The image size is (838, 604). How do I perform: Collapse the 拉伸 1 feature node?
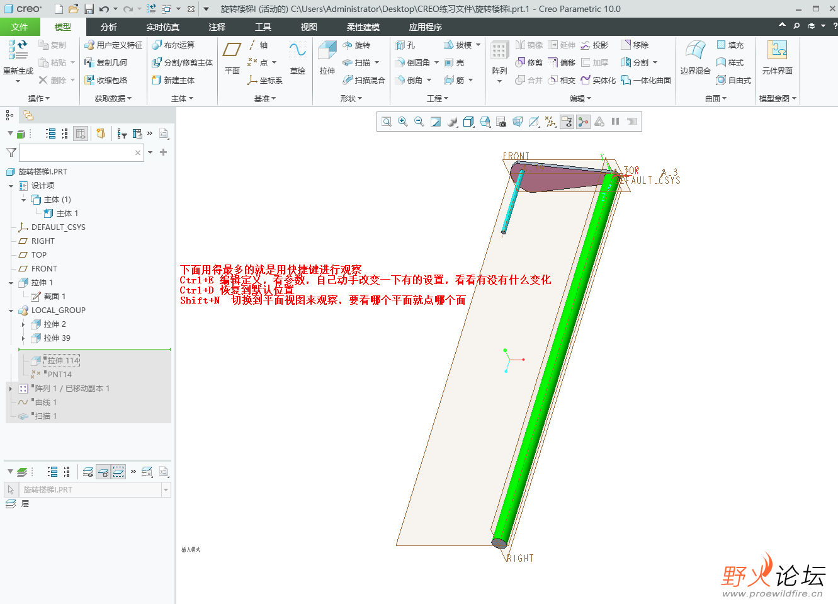click(11, 283)
